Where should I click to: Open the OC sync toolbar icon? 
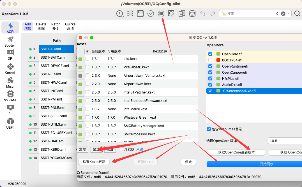tap(161, 14)
